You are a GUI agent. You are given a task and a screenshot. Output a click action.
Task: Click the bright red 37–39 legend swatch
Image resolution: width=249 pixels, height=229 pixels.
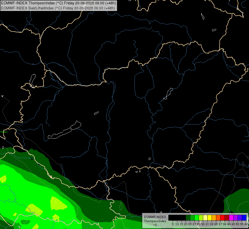click(223, 218)
